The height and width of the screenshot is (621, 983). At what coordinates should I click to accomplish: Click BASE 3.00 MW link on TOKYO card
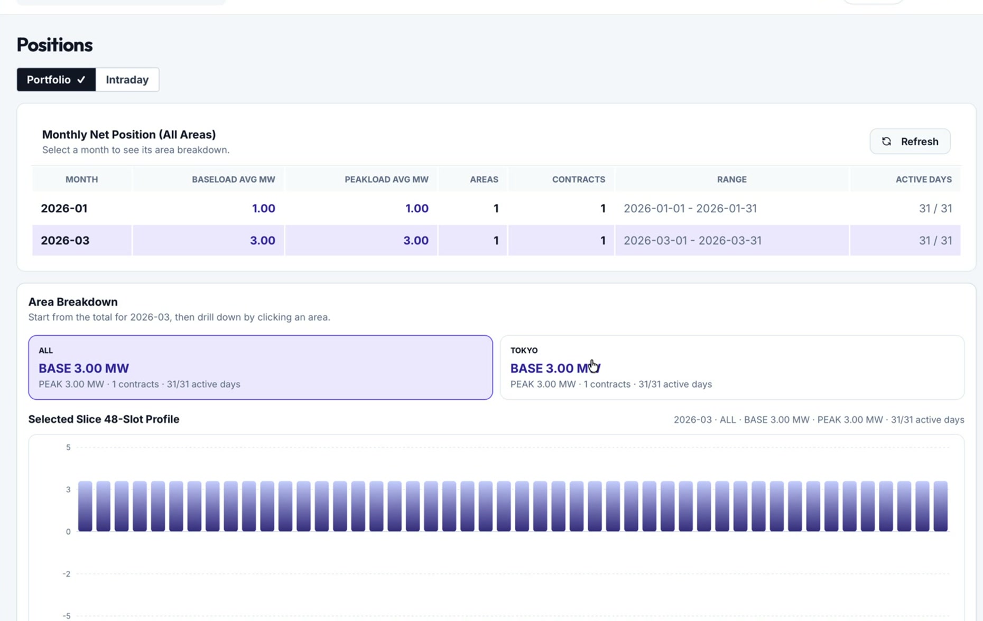(x=554, y=368)
